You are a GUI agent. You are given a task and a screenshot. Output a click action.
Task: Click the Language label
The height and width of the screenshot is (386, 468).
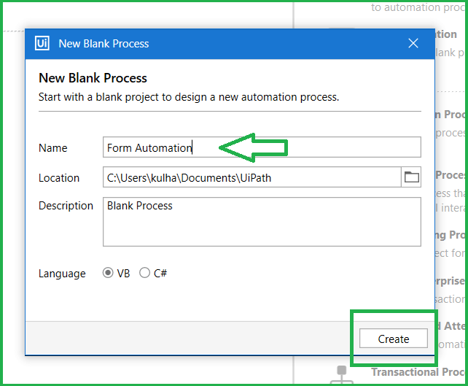(62, 274)
